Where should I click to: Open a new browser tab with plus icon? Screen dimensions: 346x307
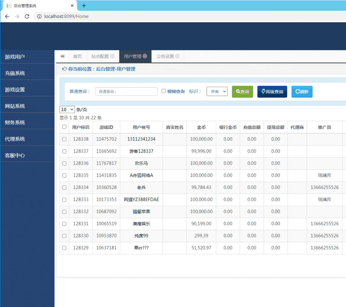[x=84, y=5]
